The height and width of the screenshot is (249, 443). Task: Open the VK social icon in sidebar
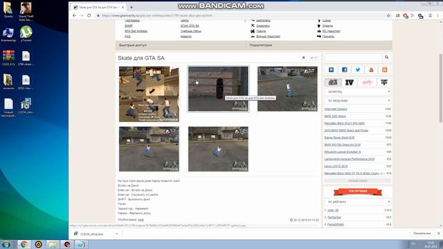click(331, 70)
